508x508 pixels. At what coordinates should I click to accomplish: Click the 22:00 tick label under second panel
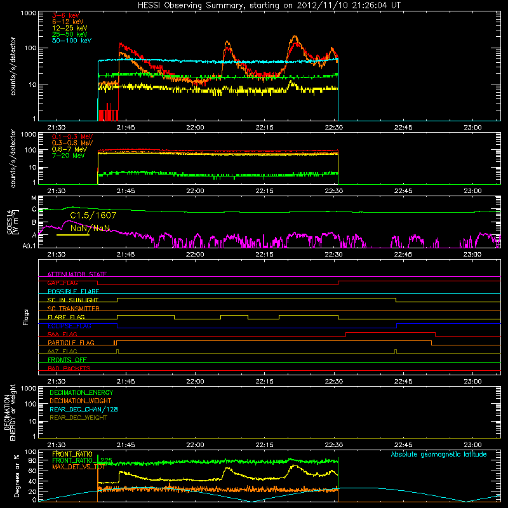(195, 191)
